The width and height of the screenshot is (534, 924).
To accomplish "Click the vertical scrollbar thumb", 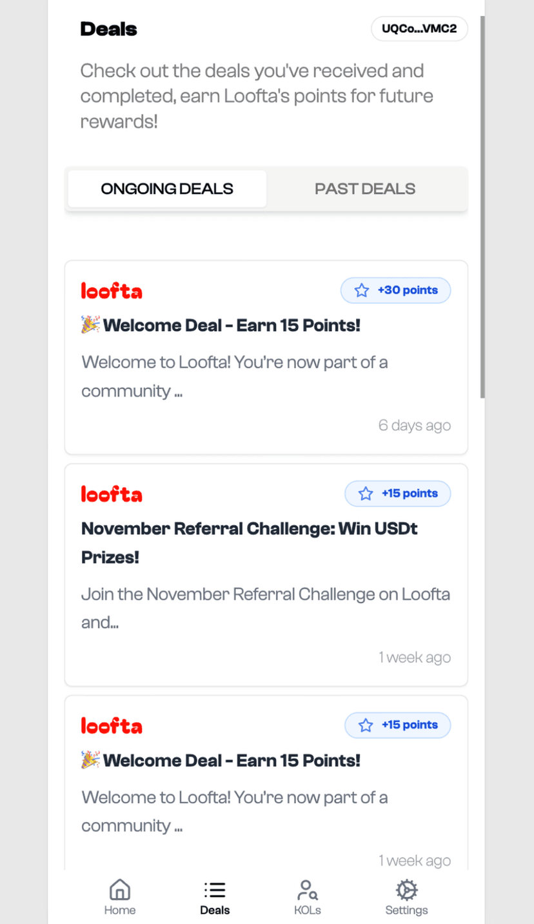I will tap(482, 206).
